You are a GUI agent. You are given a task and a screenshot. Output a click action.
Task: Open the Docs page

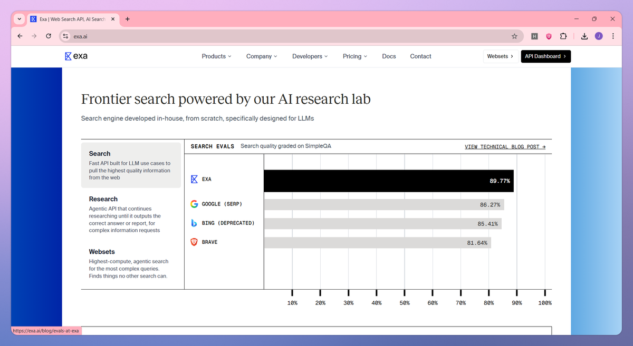coord(389,56)
